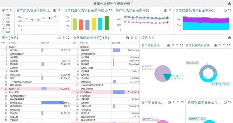Maximize the 资产报表项目余额环比 chart
233x123 pixels.
[x=170, y=10]
